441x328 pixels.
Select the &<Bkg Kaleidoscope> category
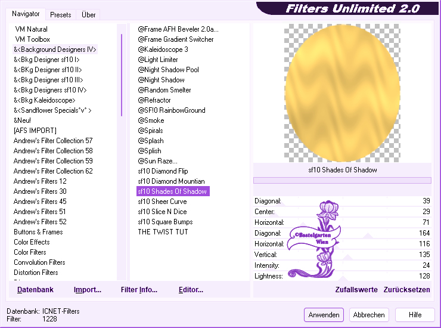coord(45,100)
